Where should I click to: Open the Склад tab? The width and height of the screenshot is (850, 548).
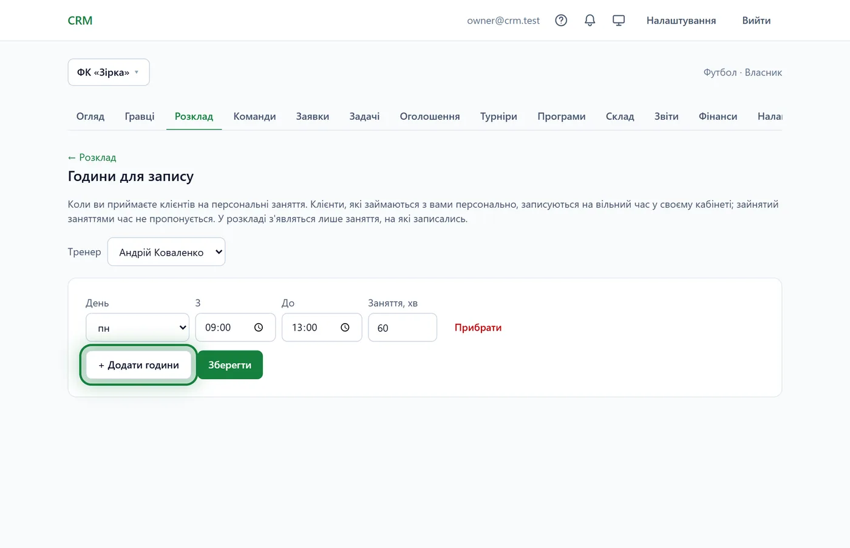620,116
